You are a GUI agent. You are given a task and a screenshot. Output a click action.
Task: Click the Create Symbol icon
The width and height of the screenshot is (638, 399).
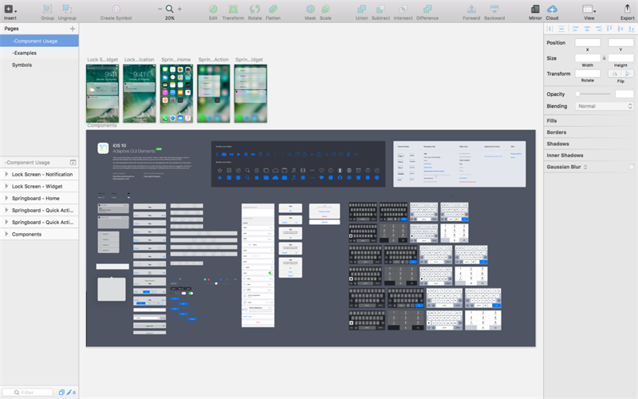pyautogui.click(x=116, y=9)
